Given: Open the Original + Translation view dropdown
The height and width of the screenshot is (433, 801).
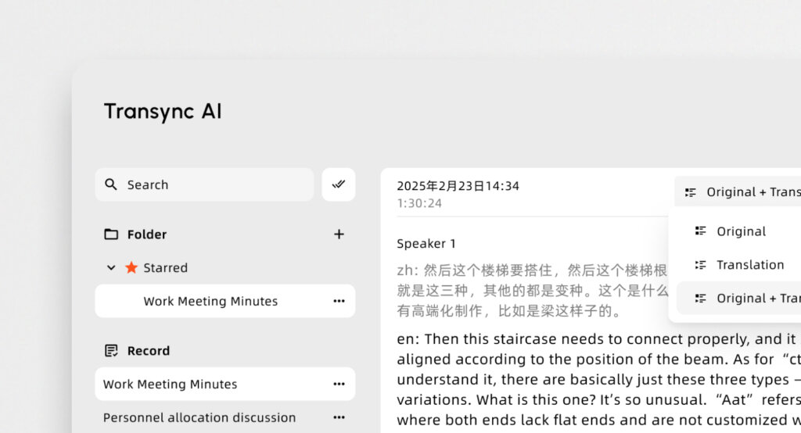Looking at the screenshot, I should coord(739,192).
